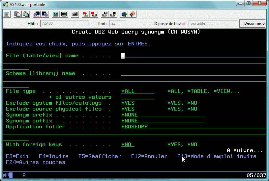Click the F4=Invite function key text
Screen dimensions: 269x181
(53, 156)
